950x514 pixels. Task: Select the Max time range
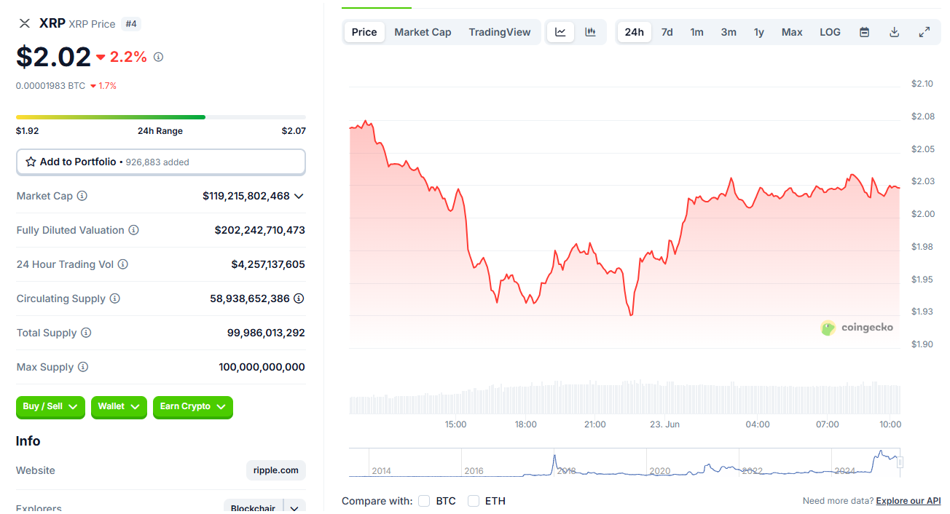792,32
